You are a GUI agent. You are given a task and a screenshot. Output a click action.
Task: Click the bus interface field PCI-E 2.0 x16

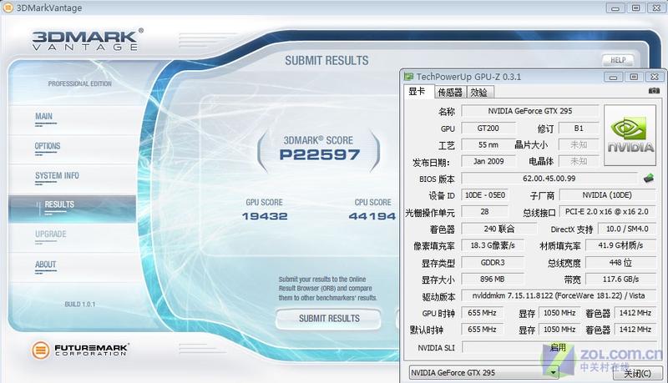pos(607,211)
